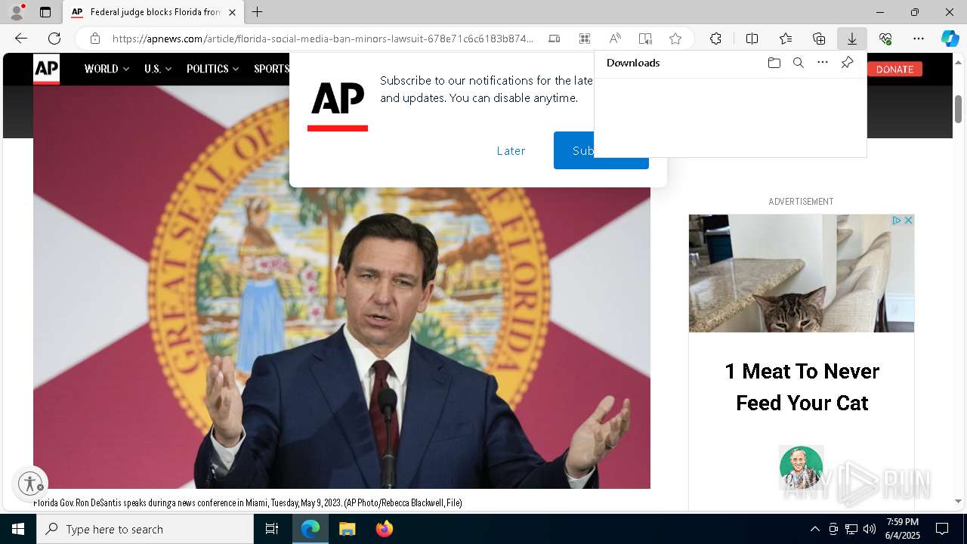Dismiss notifications with Later
Viewport: 967px width, 544px height.
point(511,150)
